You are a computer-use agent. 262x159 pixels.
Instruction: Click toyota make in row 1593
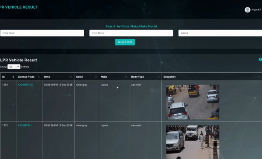coord(104,85)
